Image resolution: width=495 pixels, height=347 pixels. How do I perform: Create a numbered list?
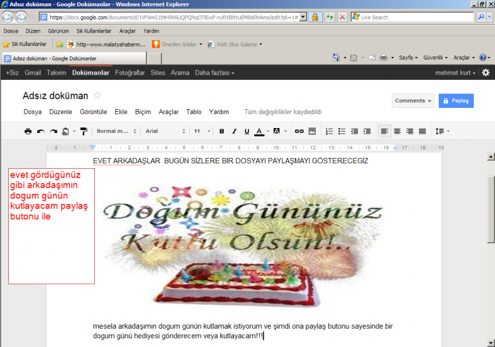330,131
